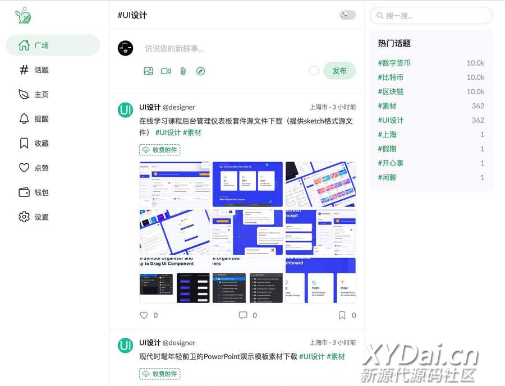
Task: Click the image upload icon in composer
Action: (x=148, y=71)
